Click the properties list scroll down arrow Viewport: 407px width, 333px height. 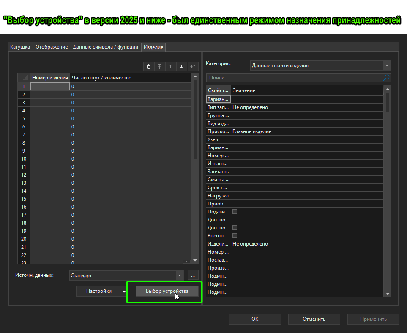pos(388,294)
